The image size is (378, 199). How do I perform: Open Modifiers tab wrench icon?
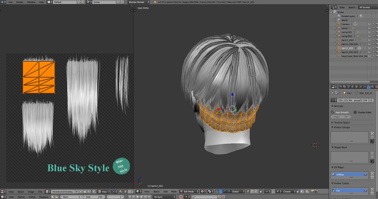(364, 87)
